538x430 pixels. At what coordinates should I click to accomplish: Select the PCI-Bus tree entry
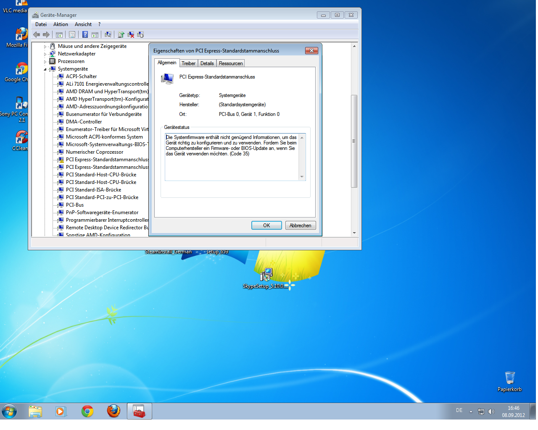tap(75, 205)
